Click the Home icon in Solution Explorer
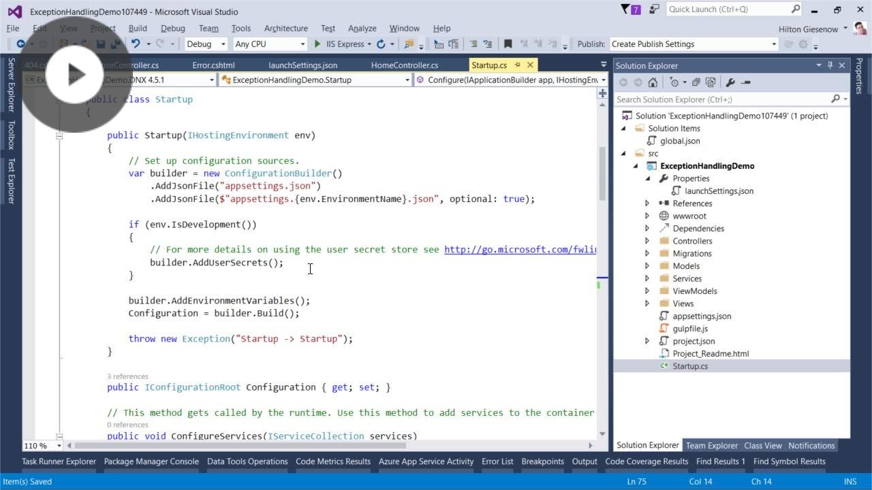The width and height of the screenshot is (872, 490). [653, 82]
